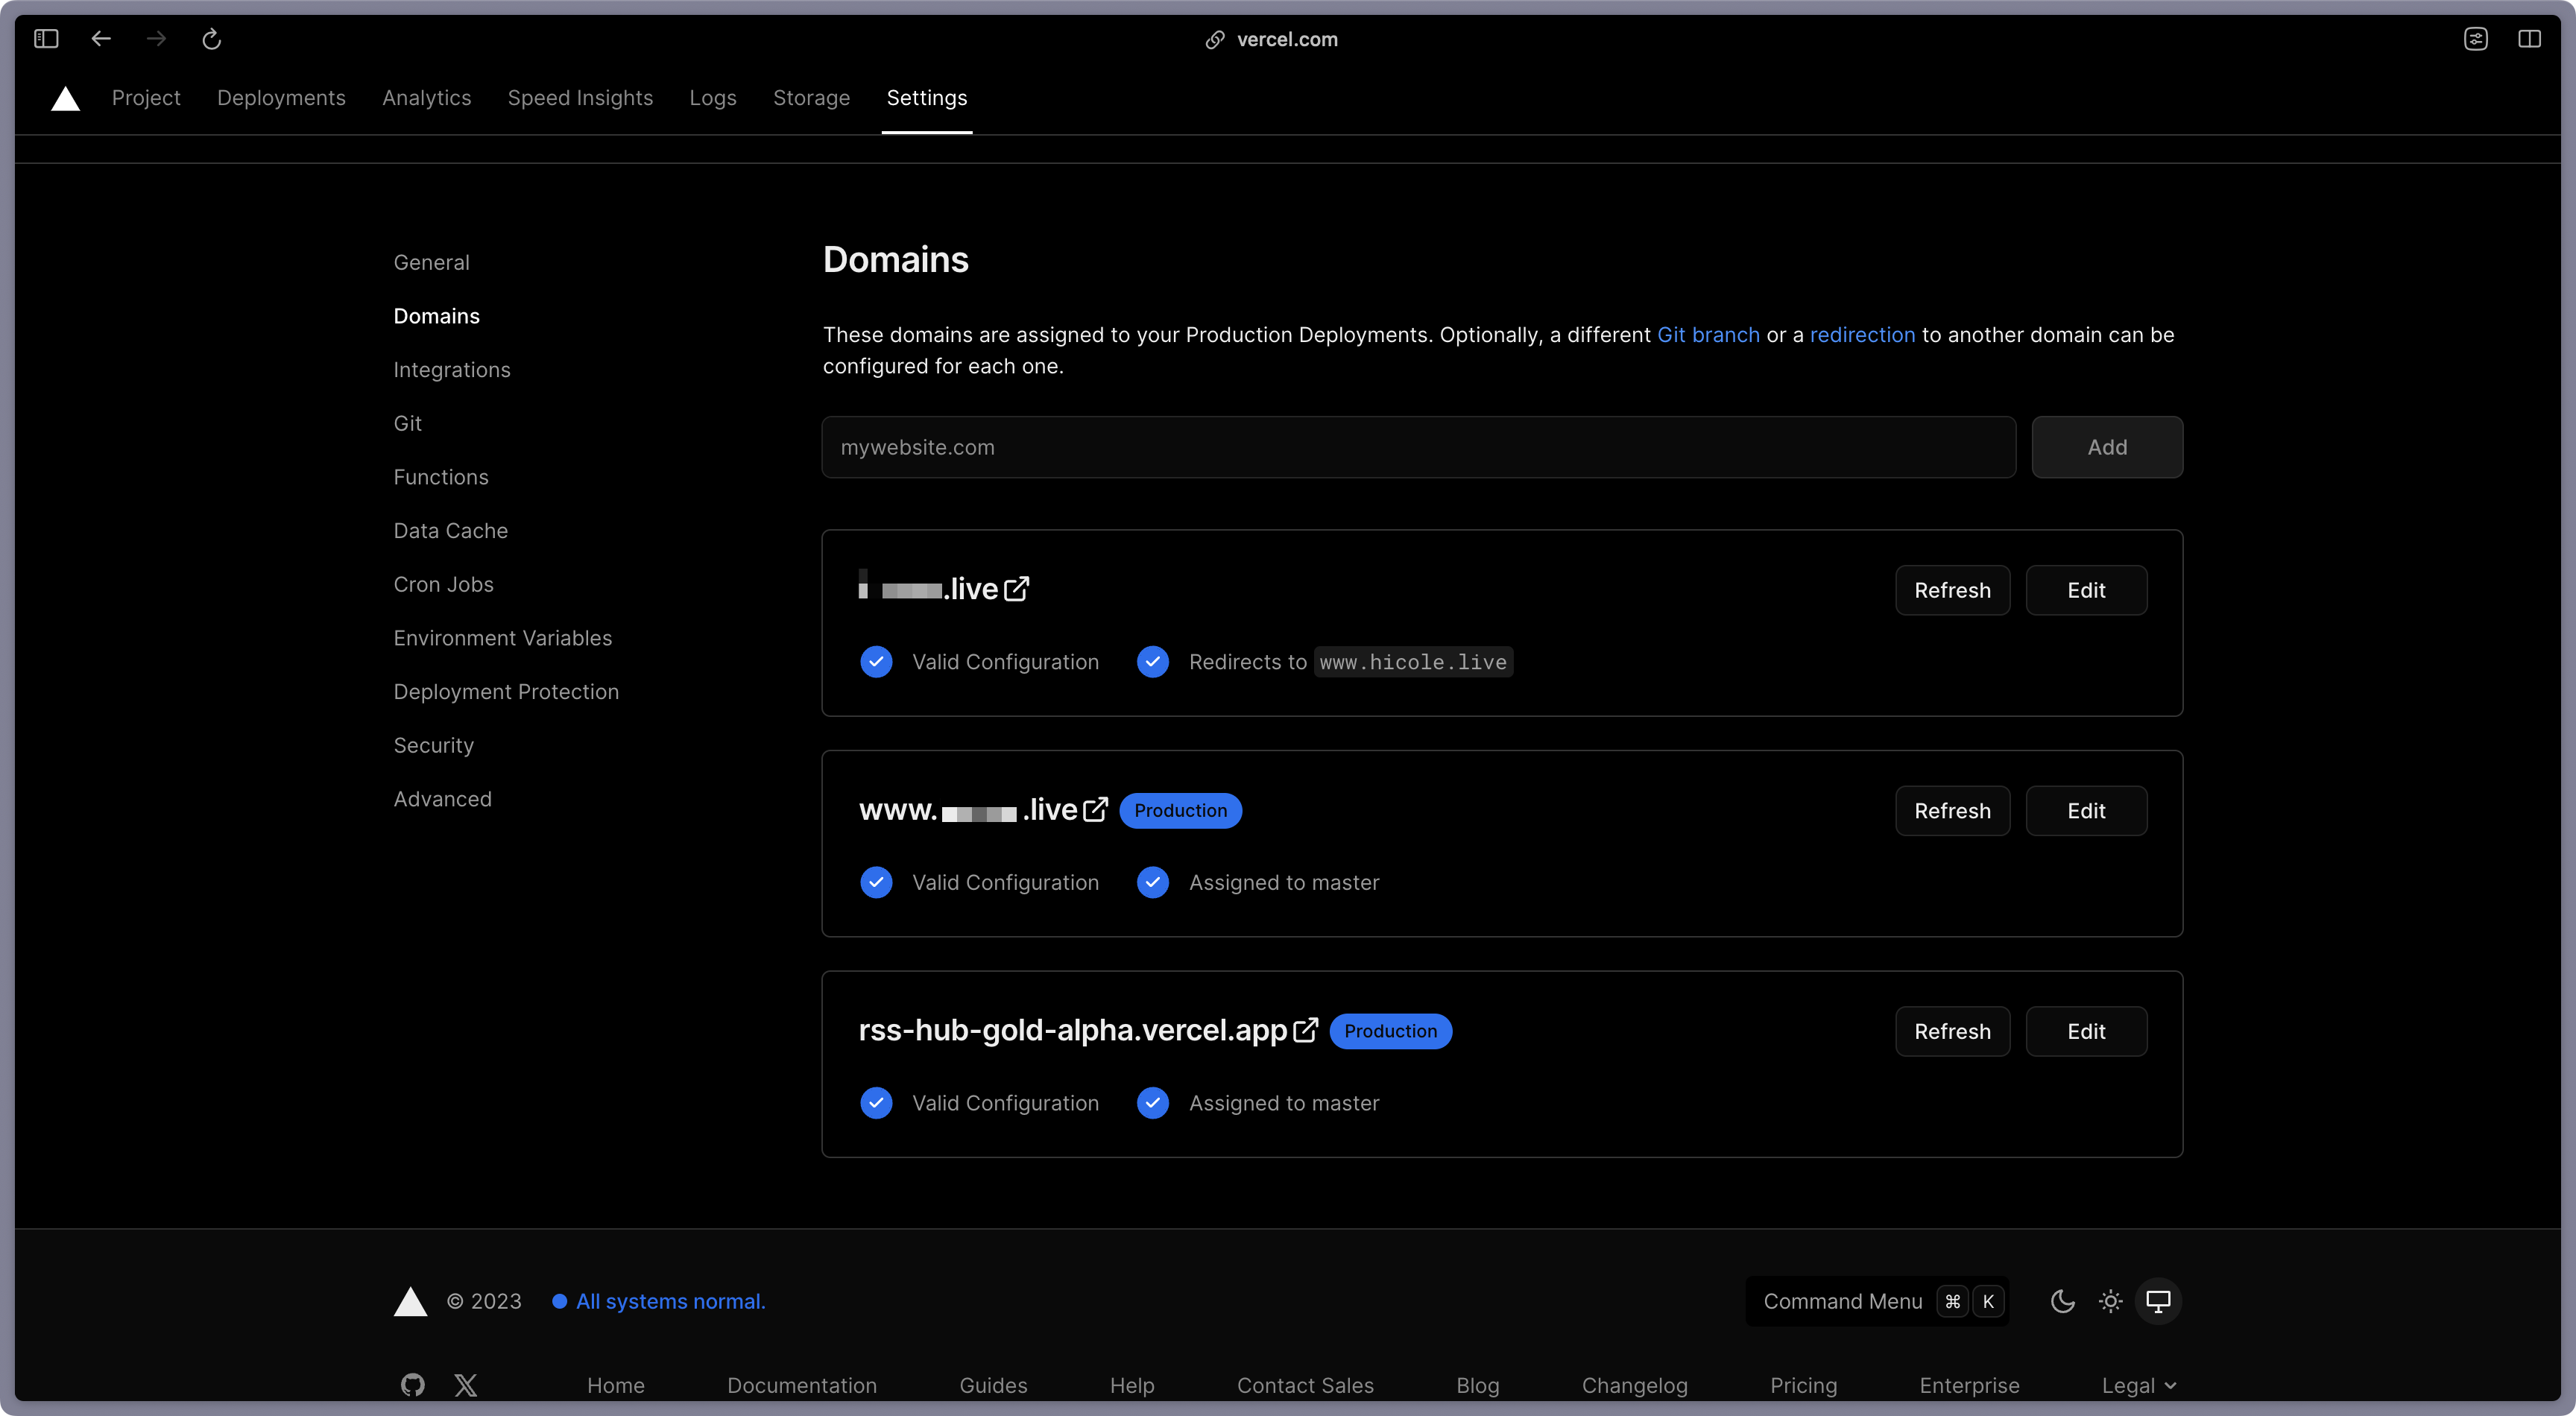Switch to light theme with the sun icon
This screenshot has width=2576, height=1416.
coord(2111,1301)
